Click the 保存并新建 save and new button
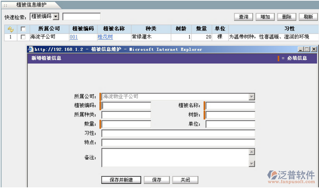Screen dimensions: 319x188 pos(121,180)
